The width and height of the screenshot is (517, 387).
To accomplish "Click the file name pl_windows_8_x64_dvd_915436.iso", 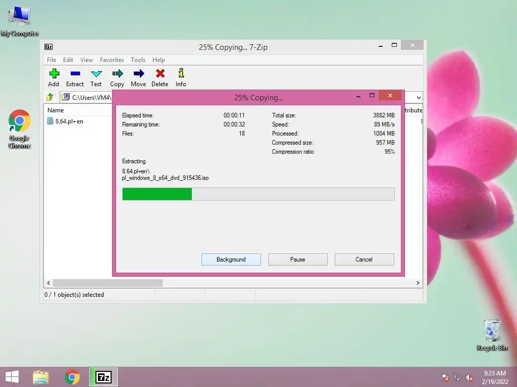I will click(x=165, y=178).
